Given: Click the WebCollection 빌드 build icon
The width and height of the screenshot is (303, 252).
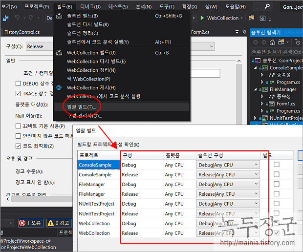Looking at the screenshot, I should click(59, 53).
